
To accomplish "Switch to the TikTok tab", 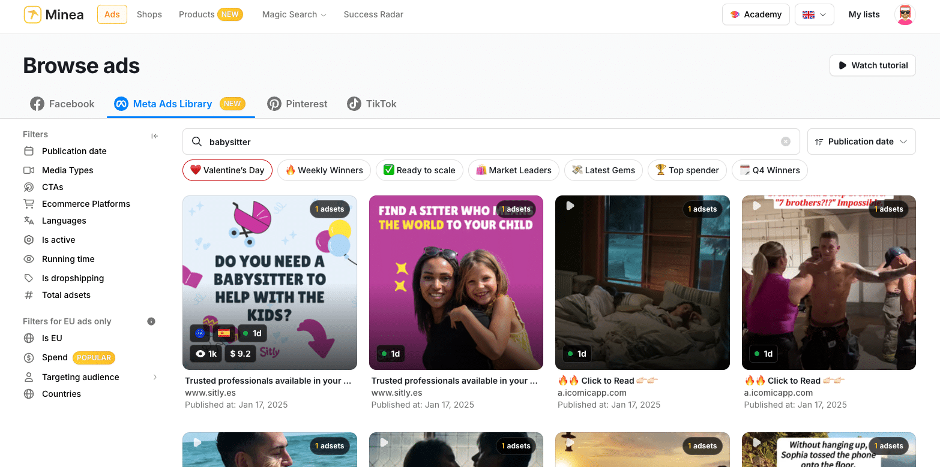I will (372, 104).
